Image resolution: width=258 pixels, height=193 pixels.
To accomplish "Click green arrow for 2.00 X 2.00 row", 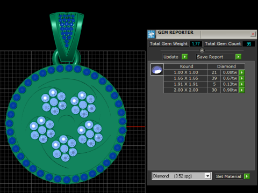I will click(x=242, y=90).
